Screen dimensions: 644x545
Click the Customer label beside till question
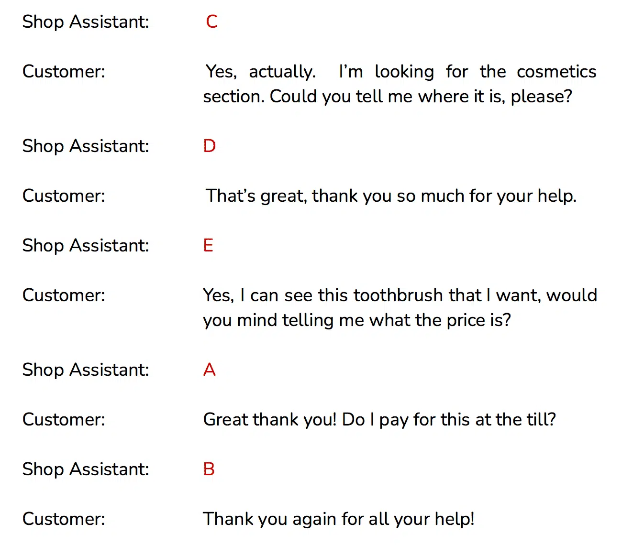(64, 420)
